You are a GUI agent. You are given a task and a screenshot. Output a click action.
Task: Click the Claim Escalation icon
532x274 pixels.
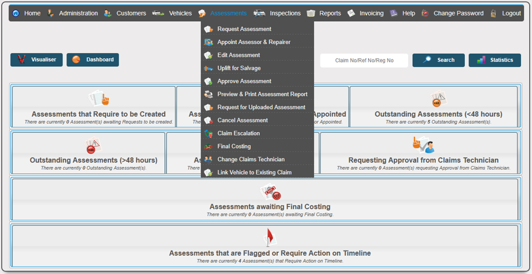click(208, 133)
